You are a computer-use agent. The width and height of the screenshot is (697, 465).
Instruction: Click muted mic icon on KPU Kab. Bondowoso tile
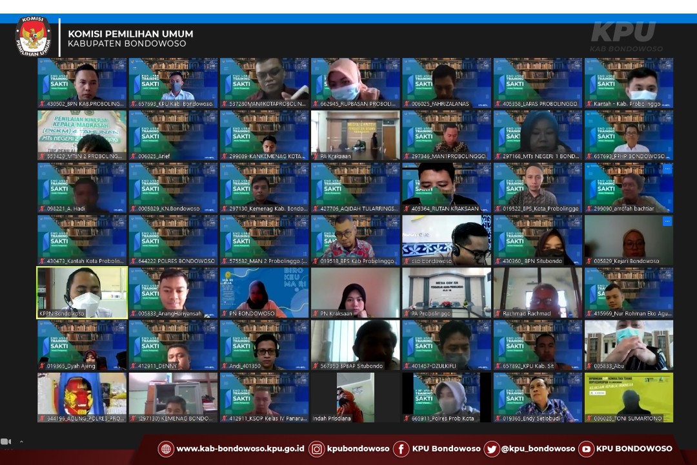[134, 104]
